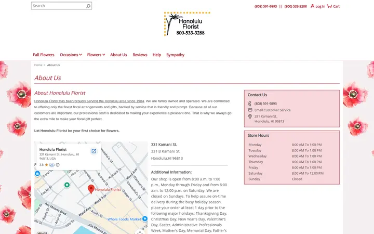Click the location pin icon in Contact Us
Viewport: 374px width, 234px height.
(250, 116)
